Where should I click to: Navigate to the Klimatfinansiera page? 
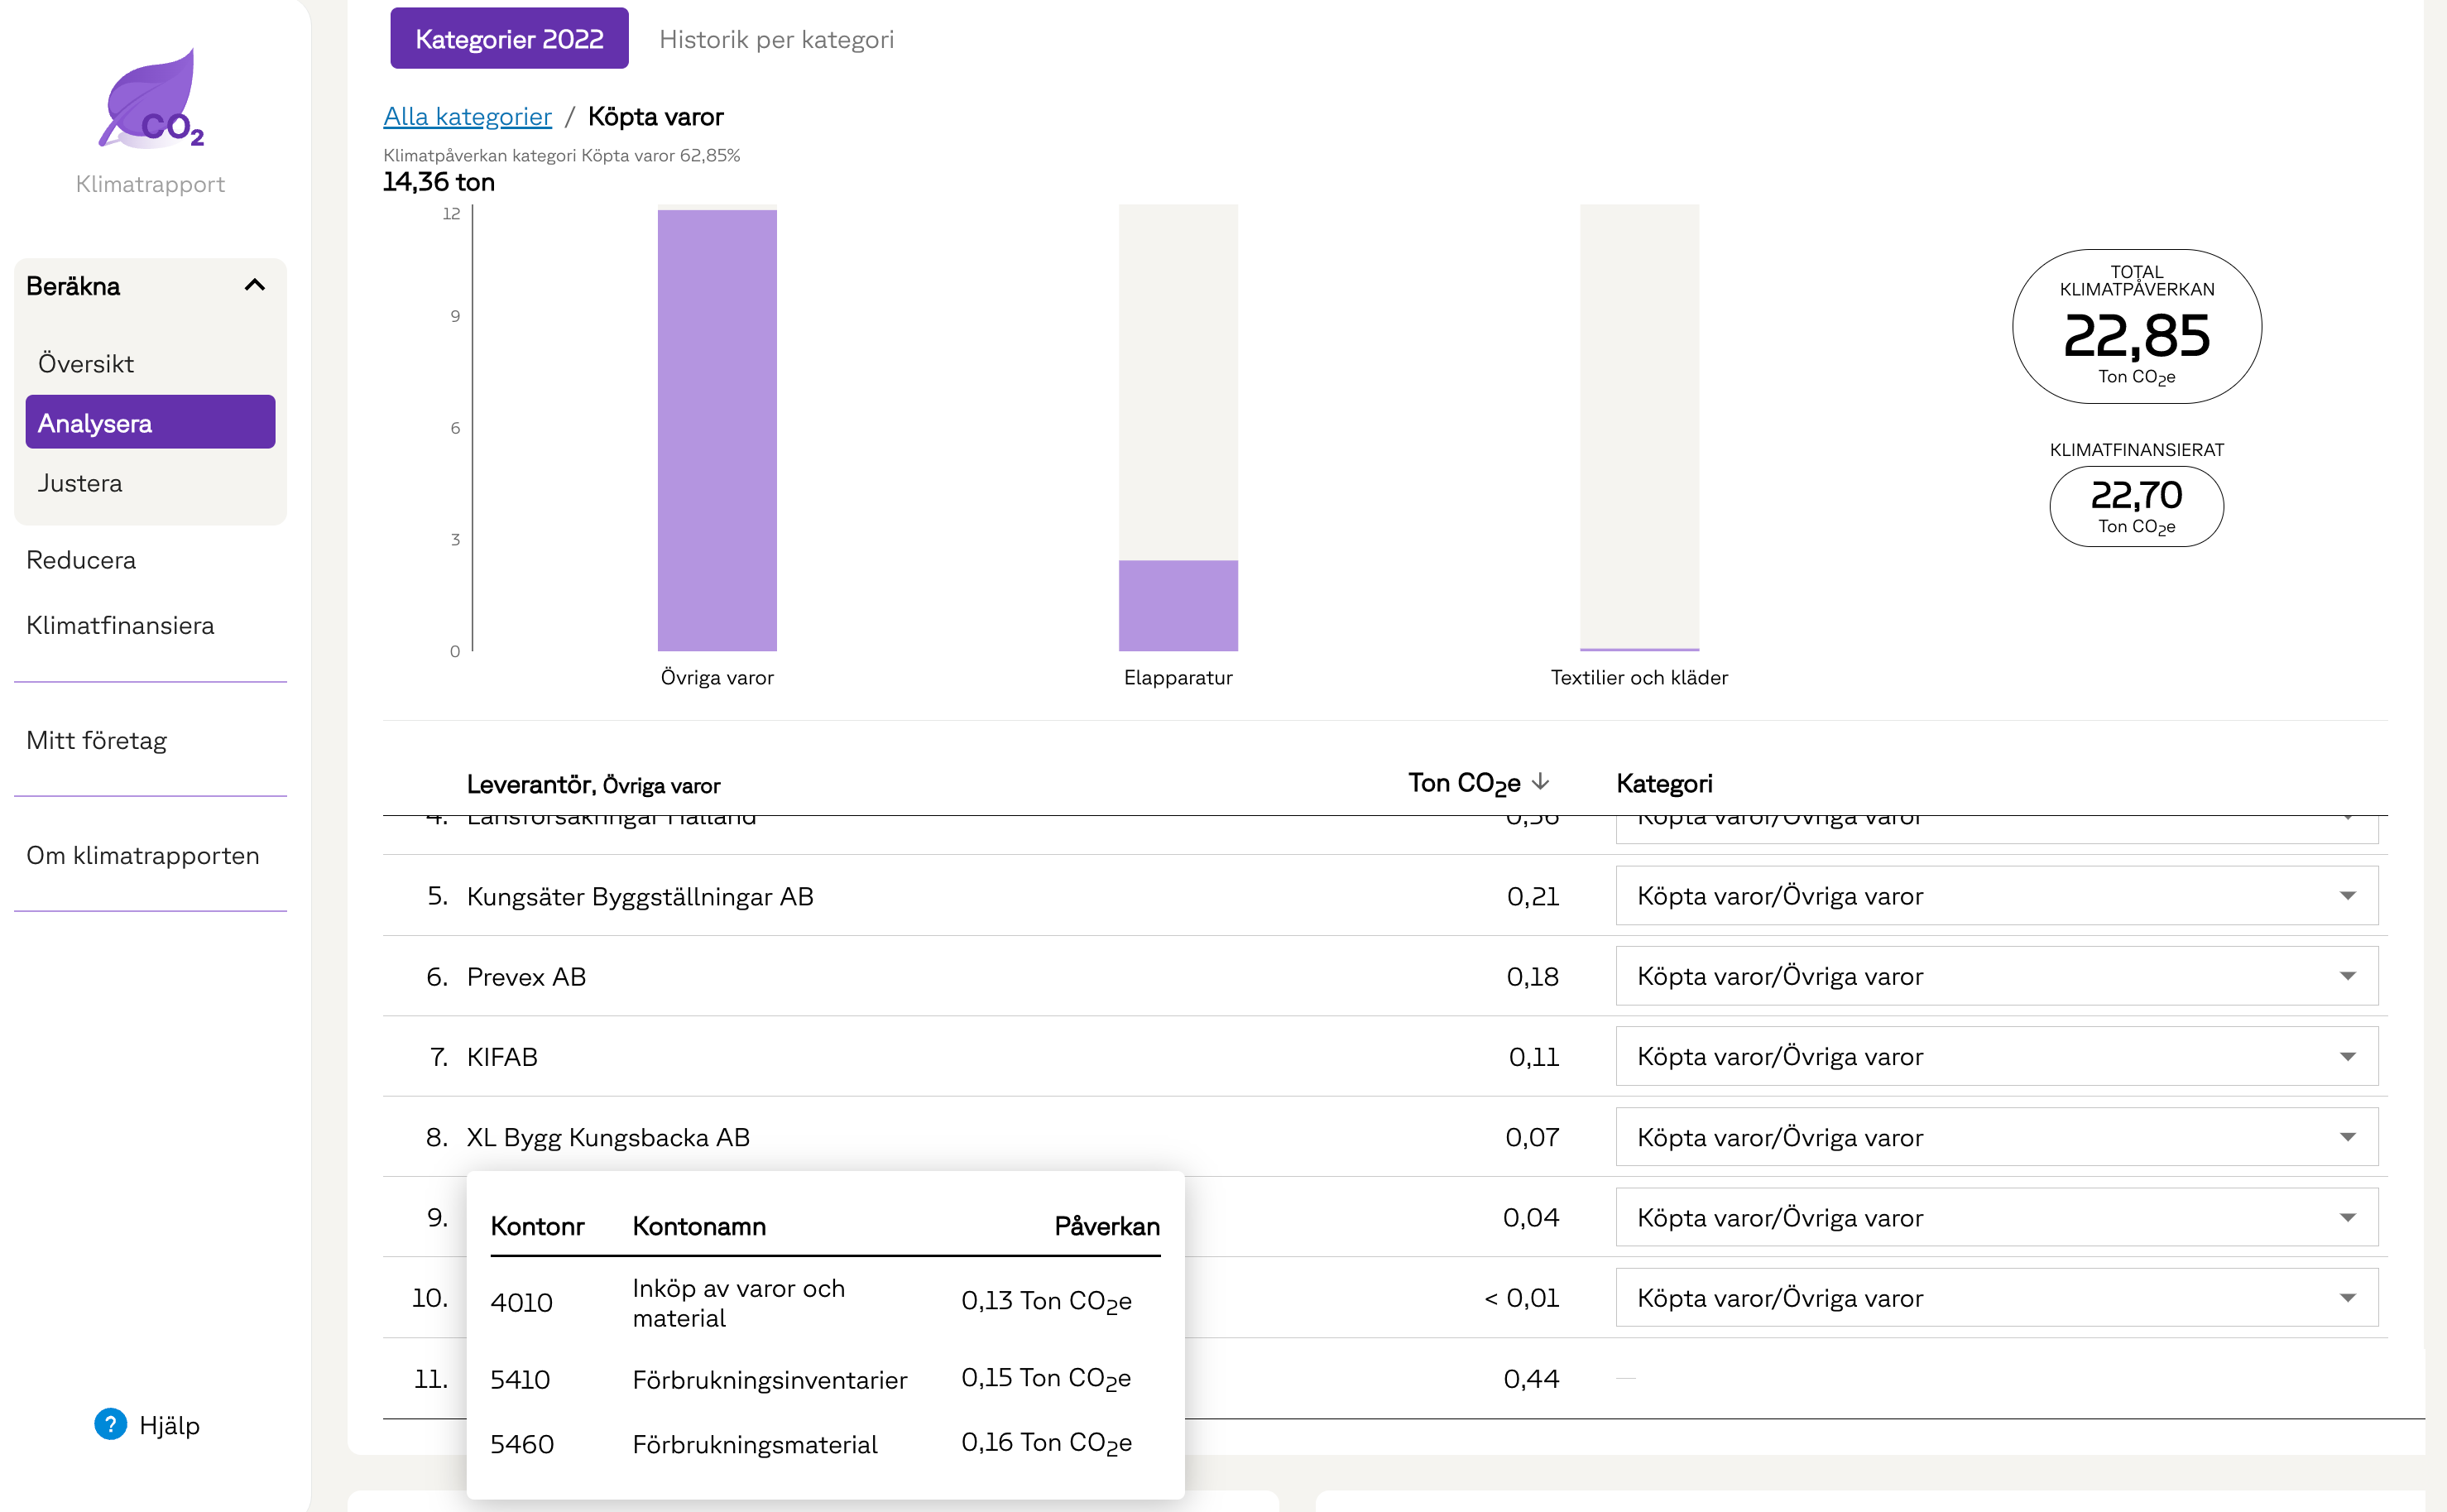click(120, 625)
